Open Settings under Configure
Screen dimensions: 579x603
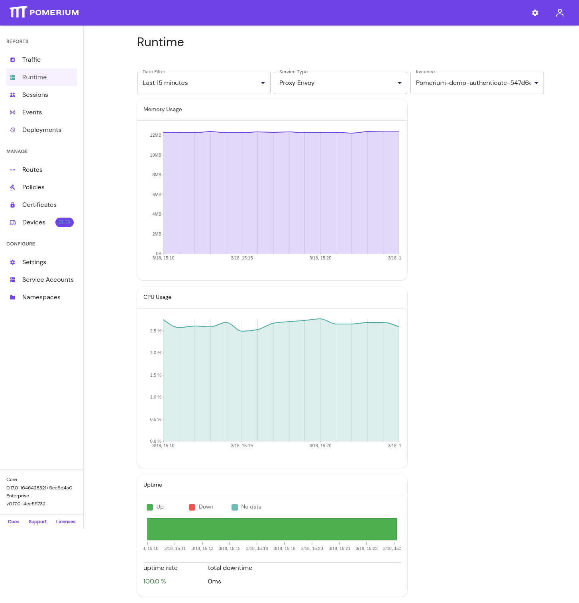[41, 262]
